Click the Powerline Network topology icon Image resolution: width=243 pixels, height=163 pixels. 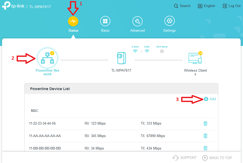point(47,58)
